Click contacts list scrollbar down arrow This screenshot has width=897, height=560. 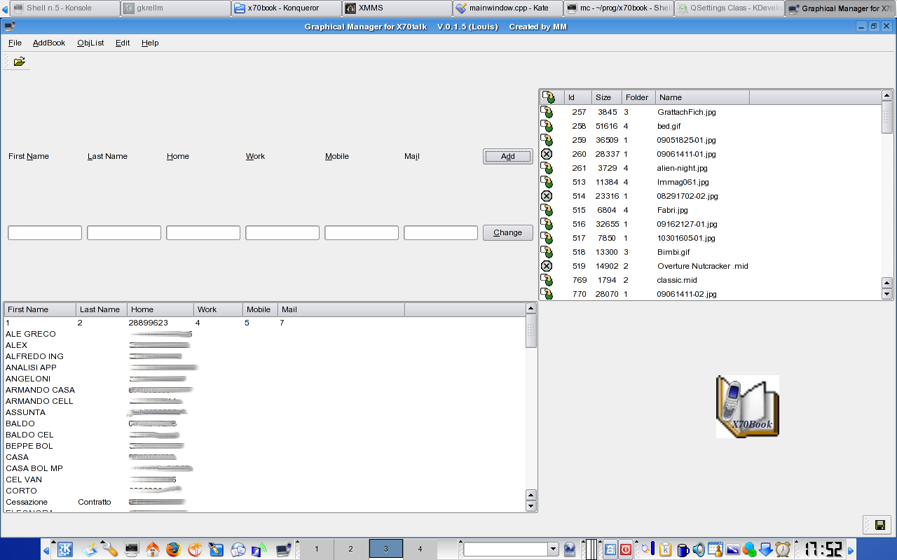tap(530, 506)
